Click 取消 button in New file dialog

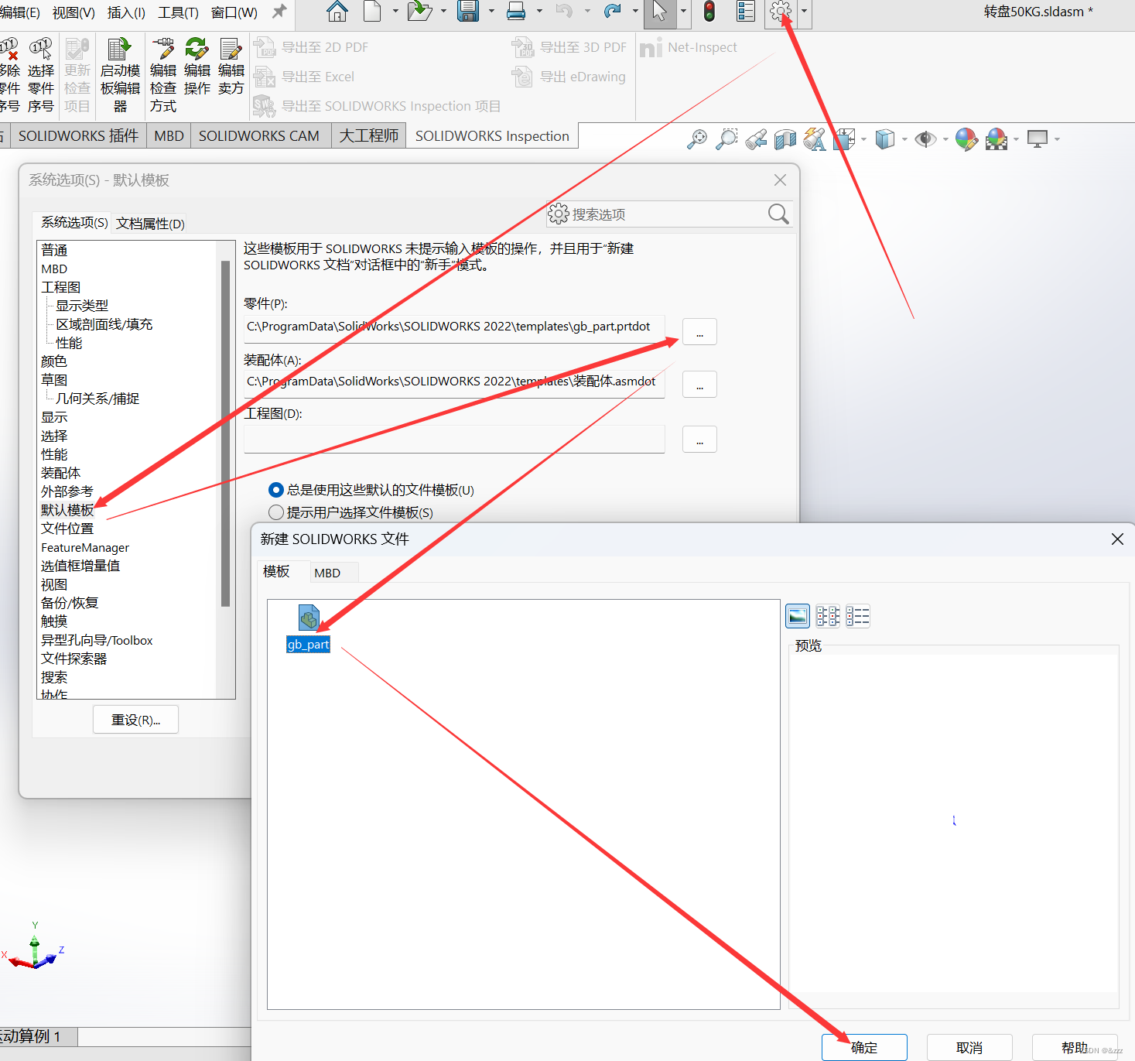point(969,1047)
